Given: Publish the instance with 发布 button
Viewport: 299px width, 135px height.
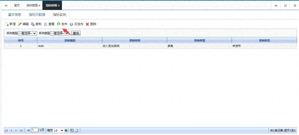Looking at the screenshot, I should (62, 24).
